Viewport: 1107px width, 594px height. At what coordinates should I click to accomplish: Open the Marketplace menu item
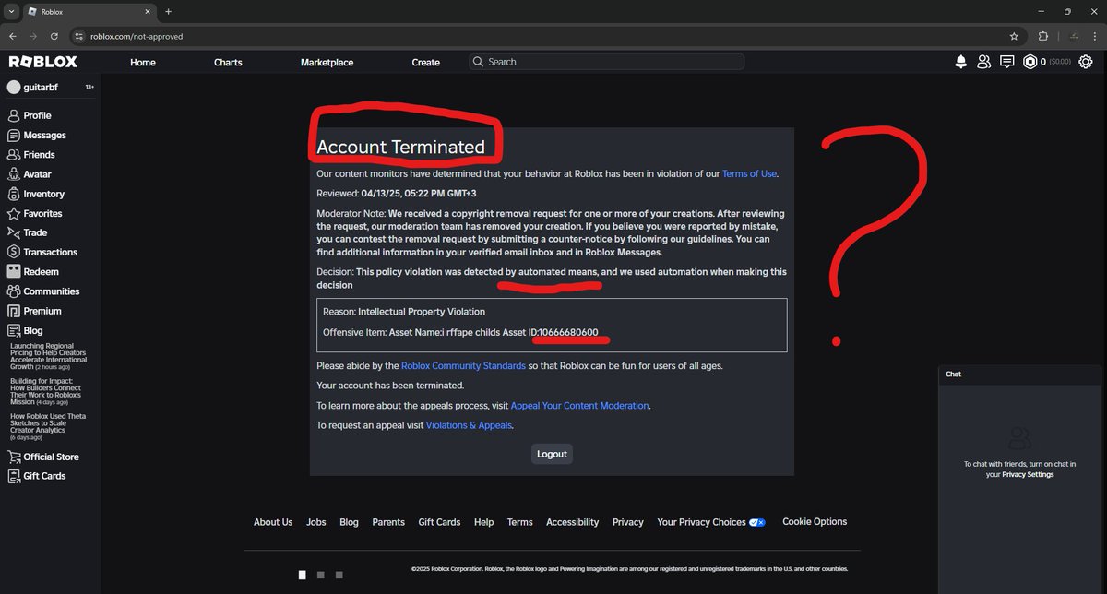click(326, 62)
